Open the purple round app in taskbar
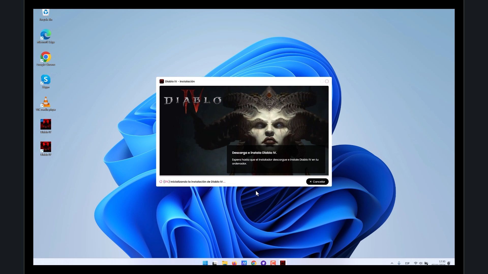 pyautogui.click(x=263, y=263)
